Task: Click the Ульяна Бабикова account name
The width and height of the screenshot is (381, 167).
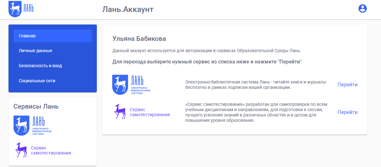Action: pos(139,39)
